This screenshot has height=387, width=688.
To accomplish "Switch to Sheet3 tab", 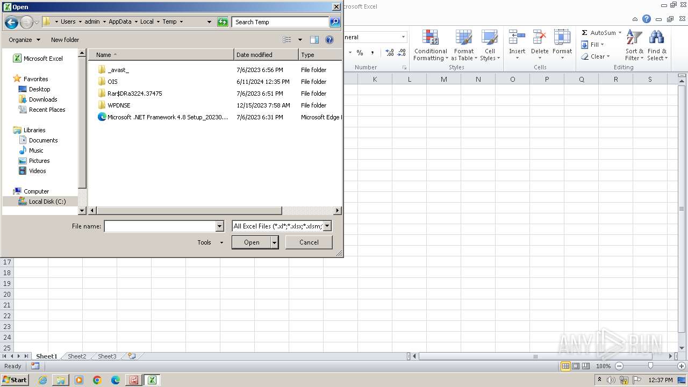I will coord(107,356).
